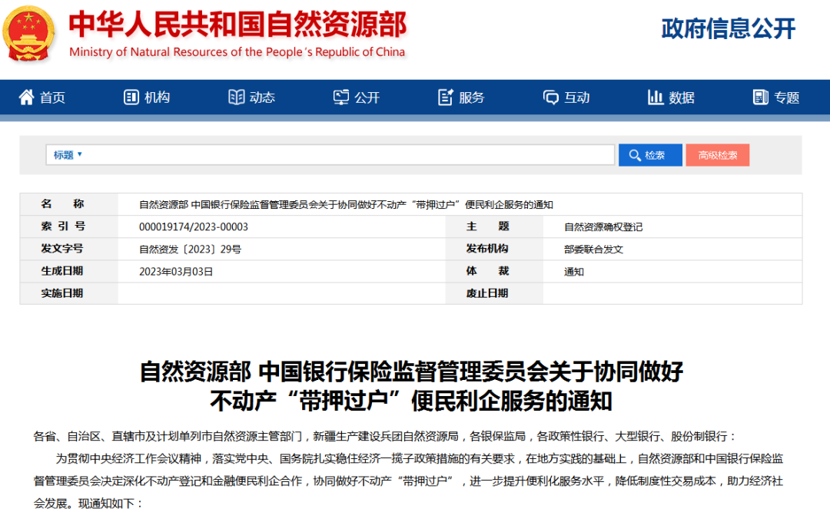Image resolution: width=830 pixels, height=512 pixels.
Task: Click the 专题 newspaper icon
Action: click(x=761, y=97)
